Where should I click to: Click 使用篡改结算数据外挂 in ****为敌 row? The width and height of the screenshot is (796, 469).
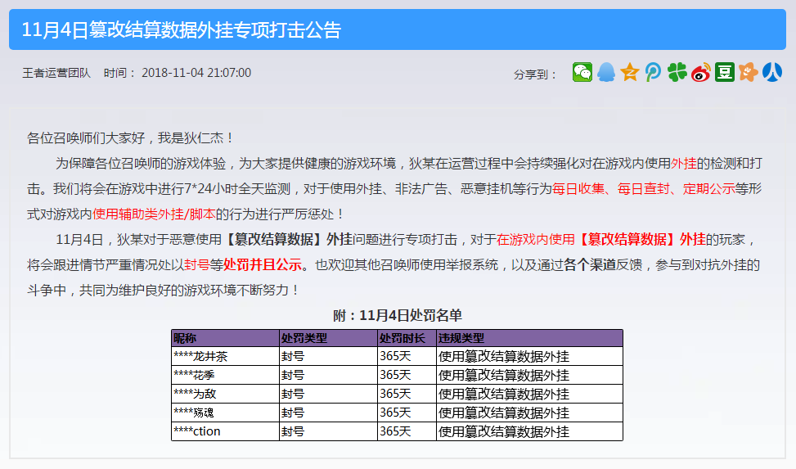[x=504, y=395]
